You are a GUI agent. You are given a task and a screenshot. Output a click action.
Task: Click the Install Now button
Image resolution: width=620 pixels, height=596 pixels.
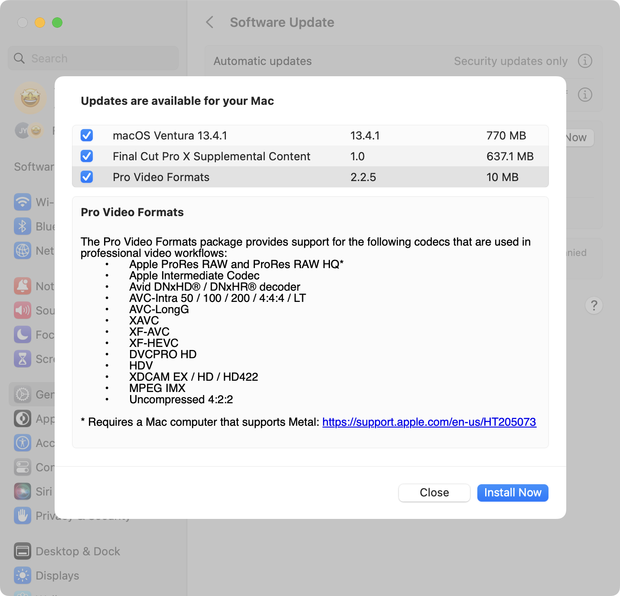pyautogui.click(x=512, y=493)
